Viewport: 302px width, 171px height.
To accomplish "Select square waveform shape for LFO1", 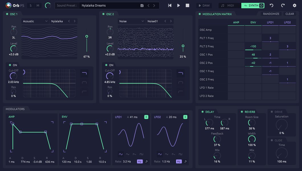I will 141,154.
